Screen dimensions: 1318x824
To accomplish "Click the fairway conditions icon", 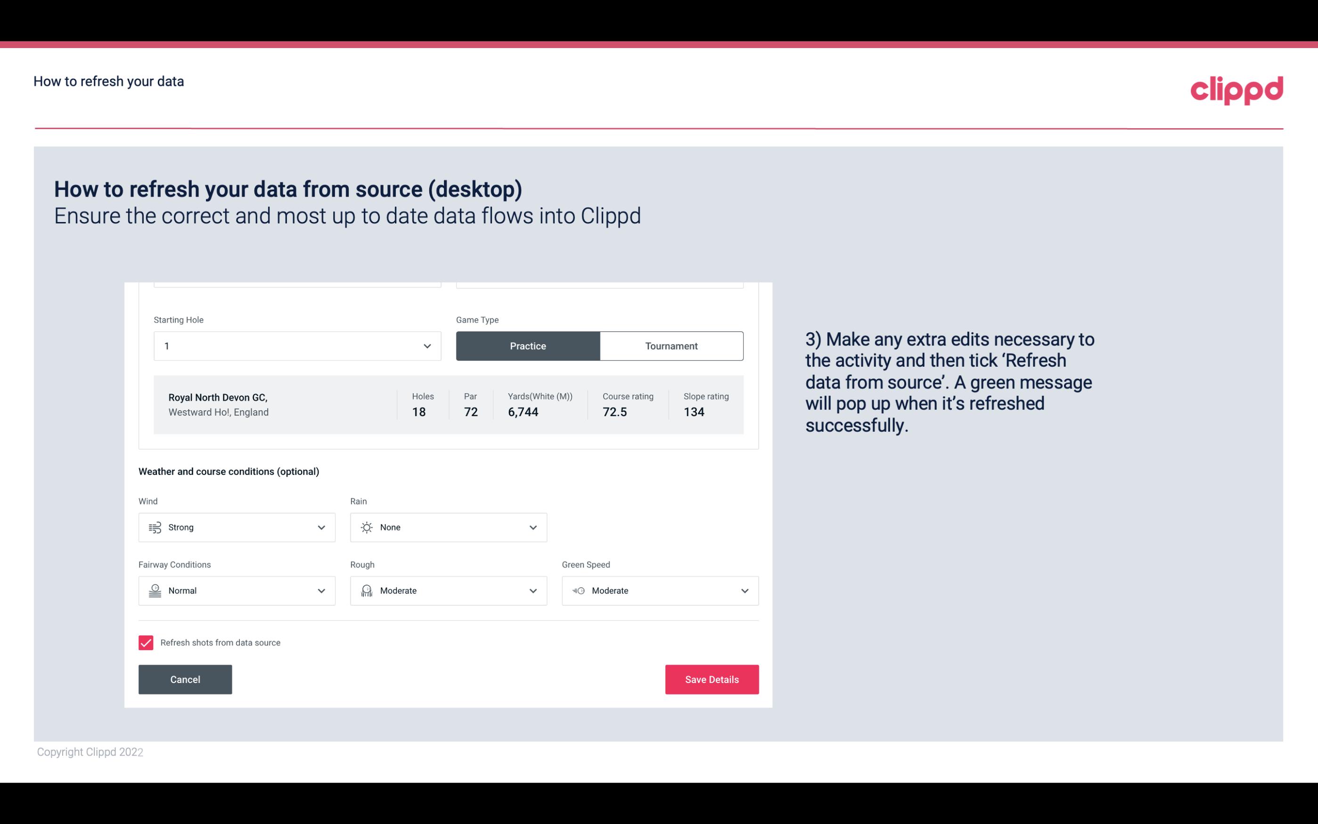I will pos(155,591).
